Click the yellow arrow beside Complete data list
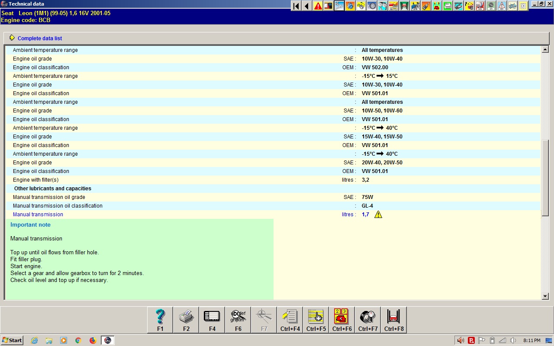The image size is (554, 346). tap(12, 38)
